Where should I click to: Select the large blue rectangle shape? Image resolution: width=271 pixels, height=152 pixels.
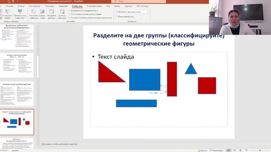(x=145, y=80)
